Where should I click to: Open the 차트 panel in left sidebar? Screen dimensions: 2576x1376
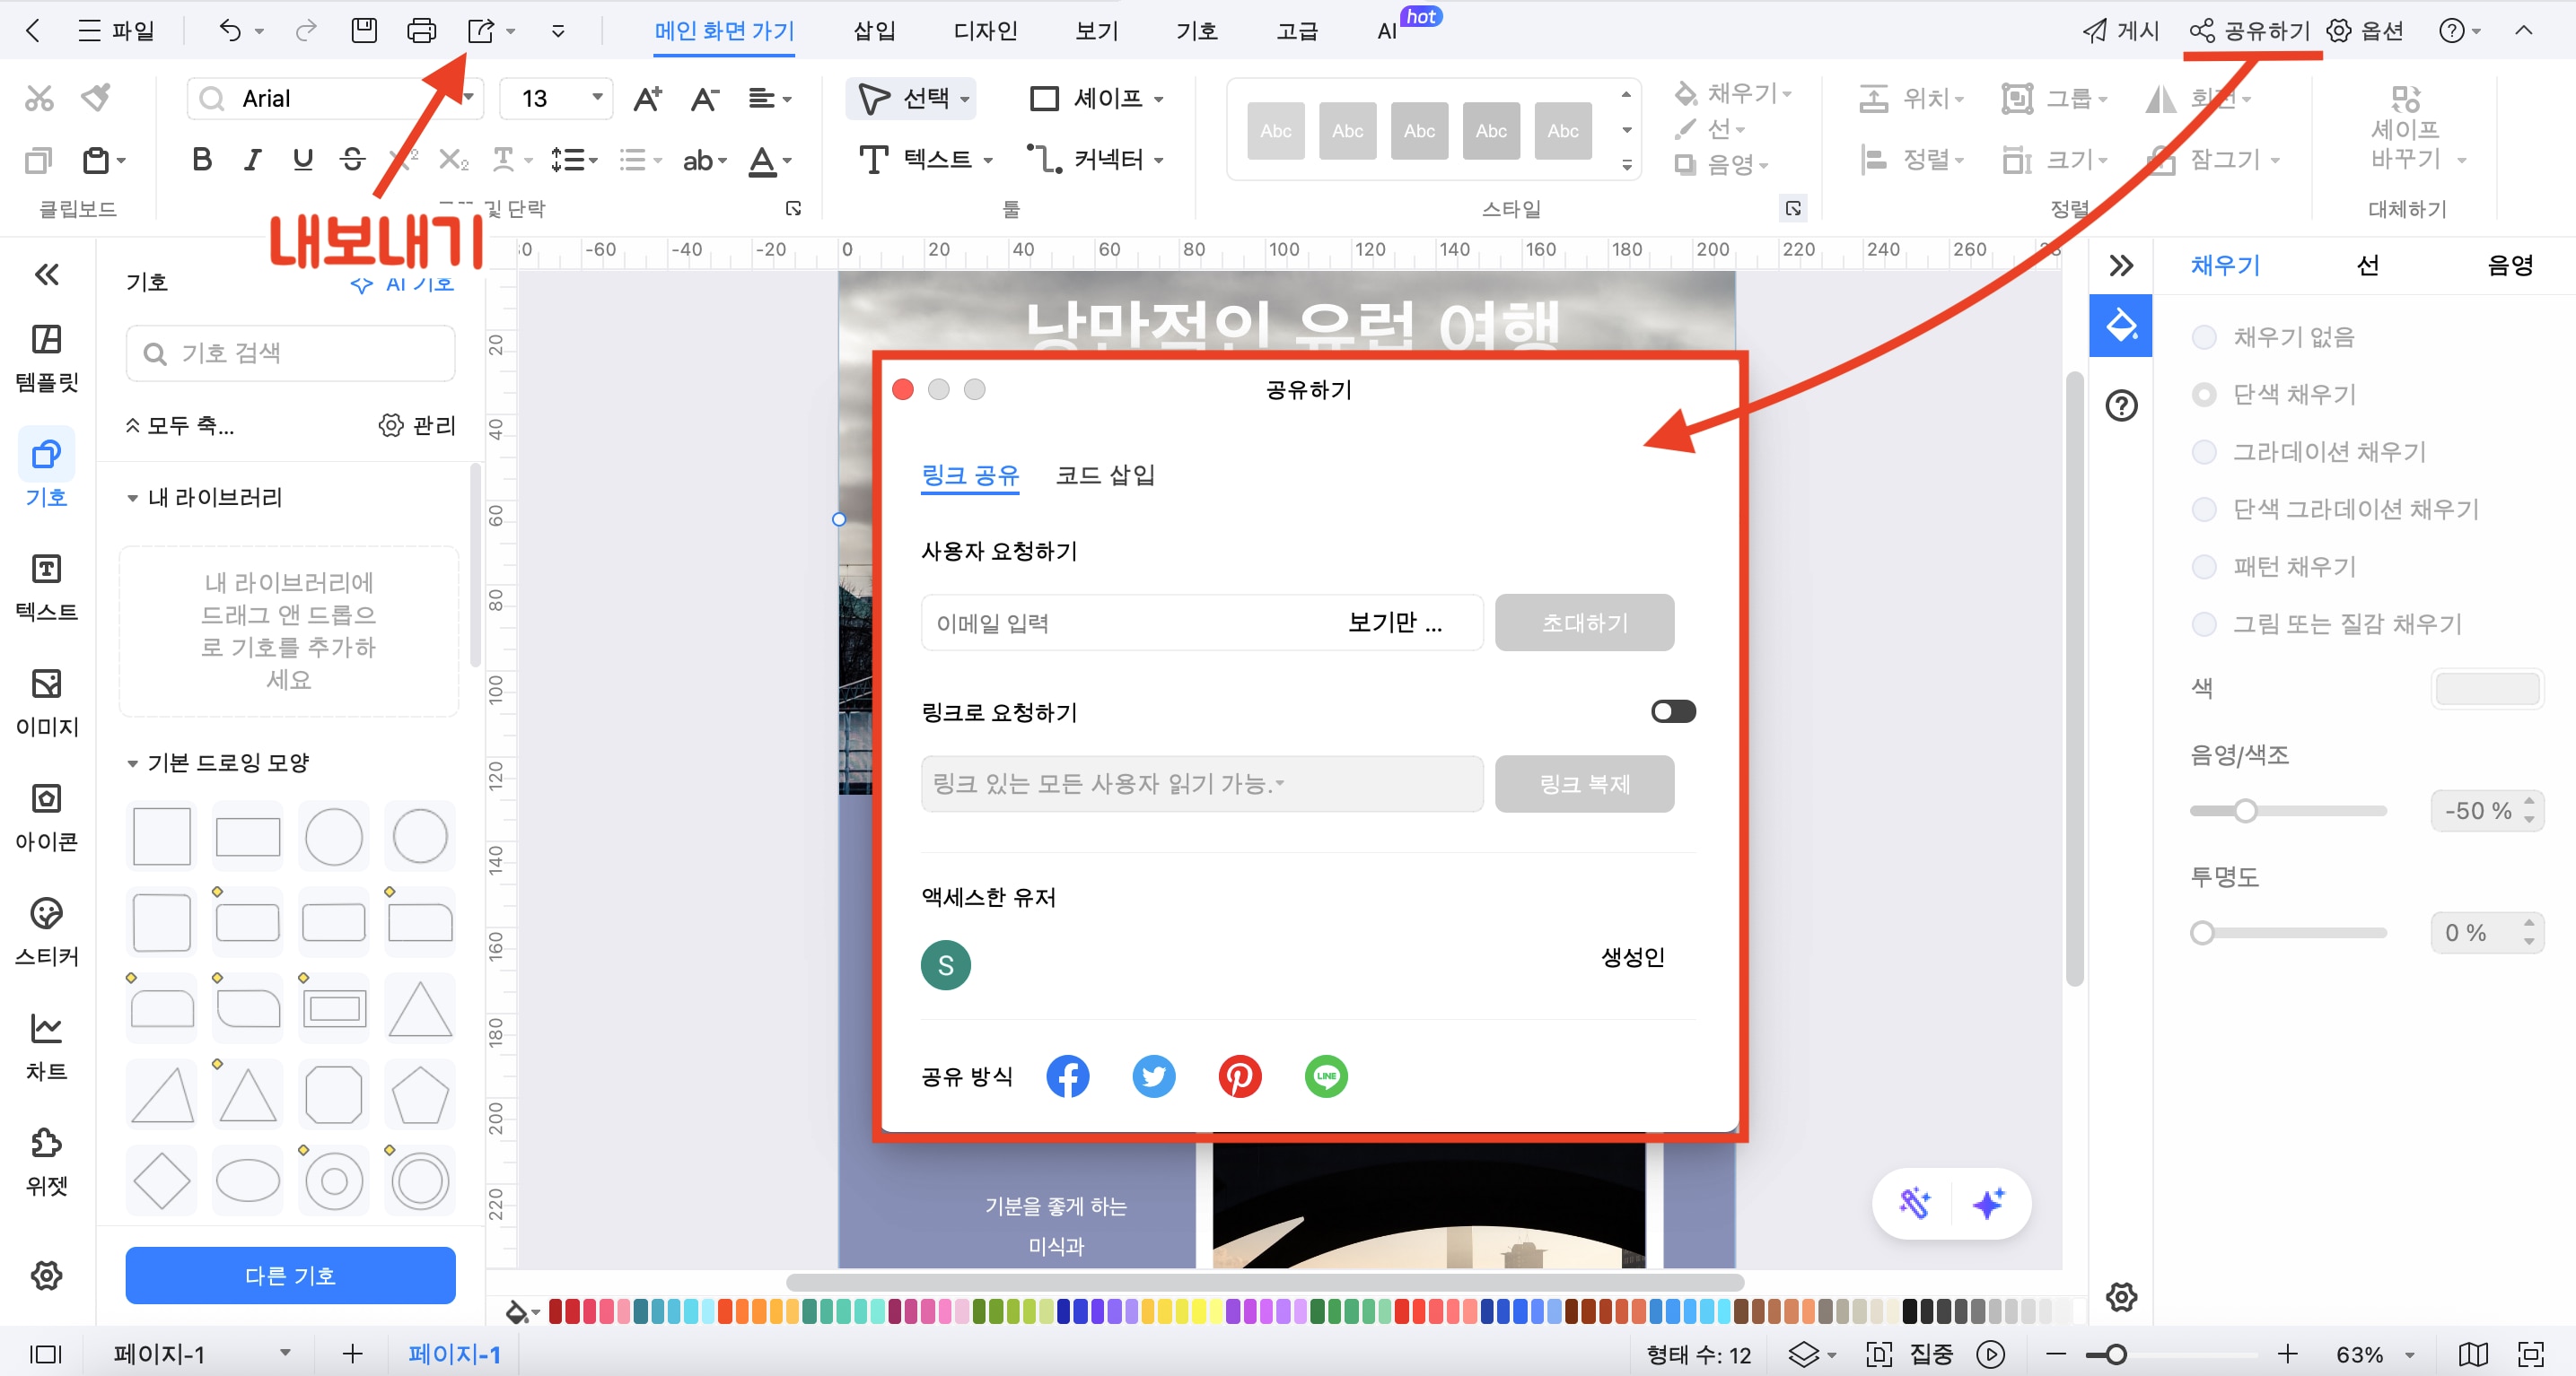(46, 1042)
